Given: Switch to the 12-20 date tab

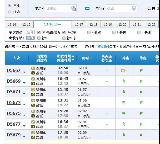Looking at the screenshot, I should (x=122, y=24).
